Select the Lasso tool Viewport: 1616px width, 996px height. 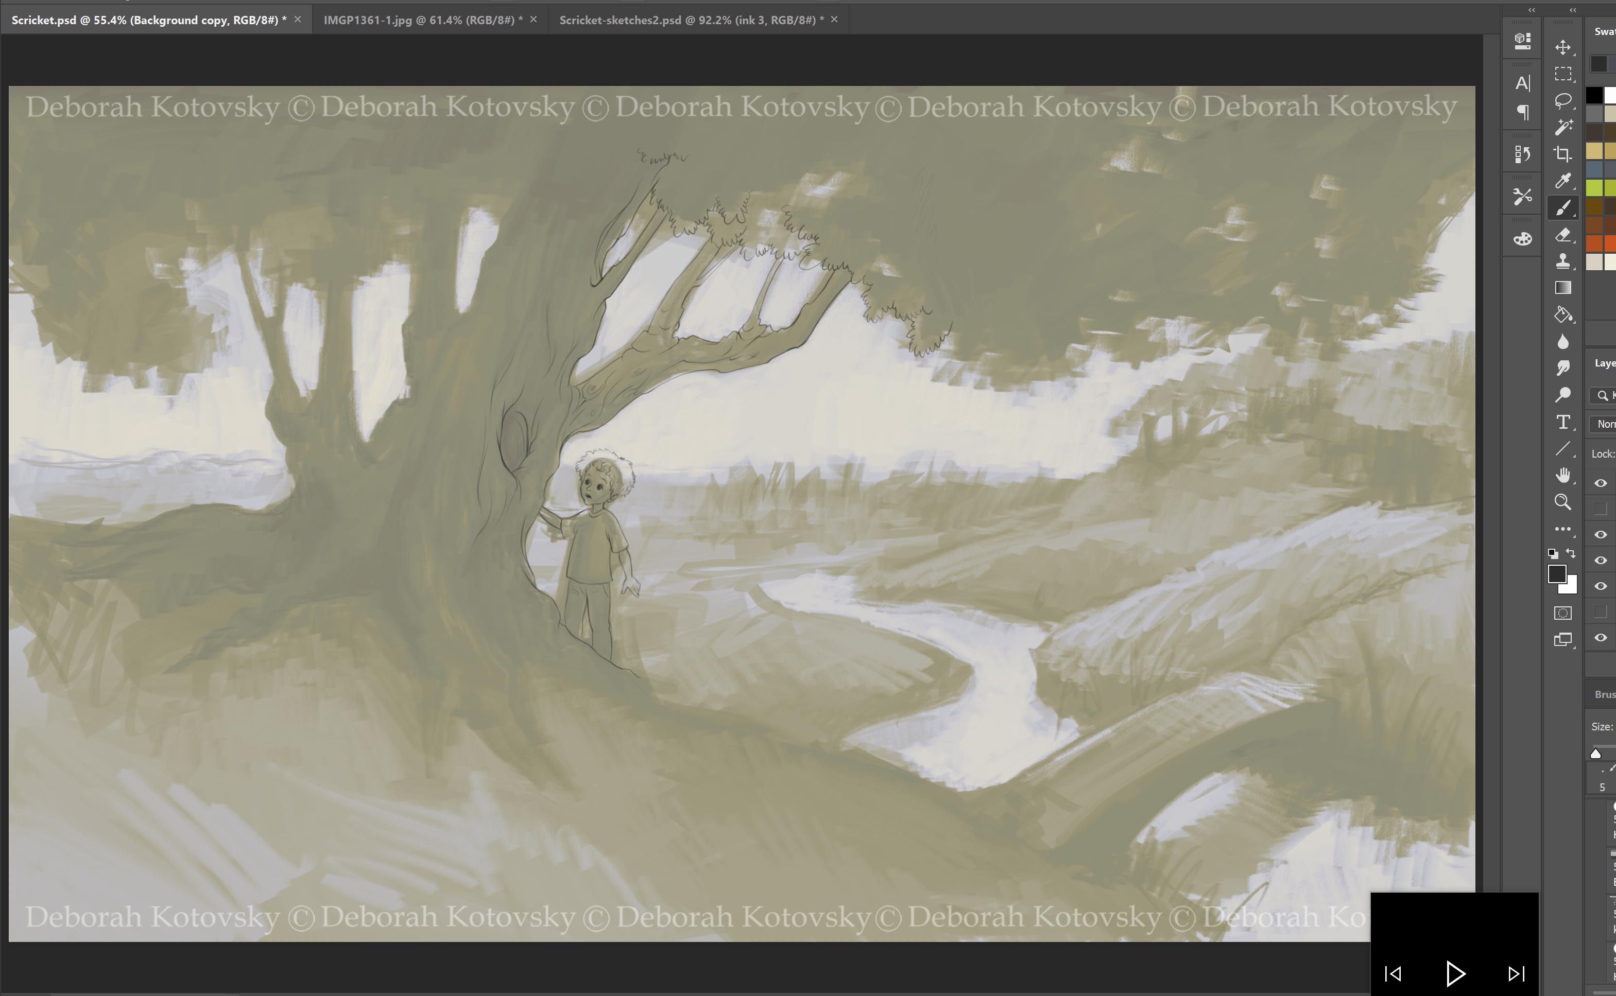click(1562, 101)
